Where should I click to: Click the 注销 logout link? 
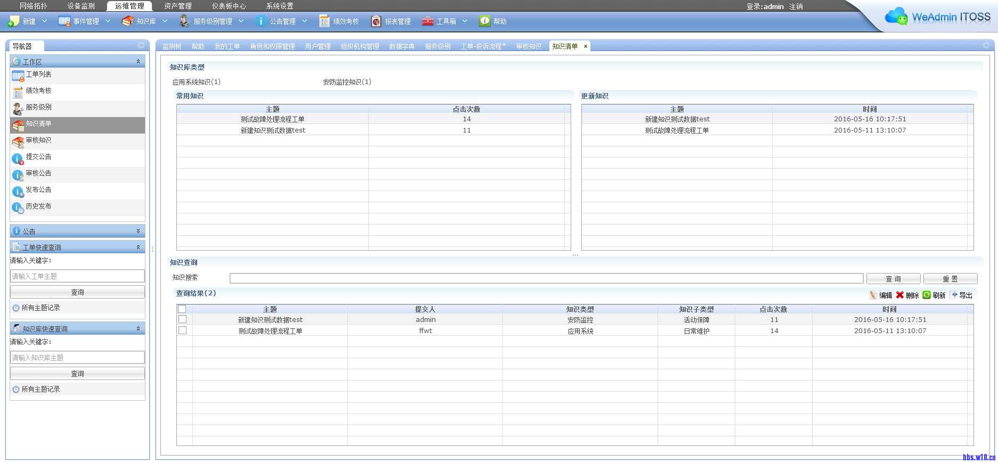tap(796, 6)
